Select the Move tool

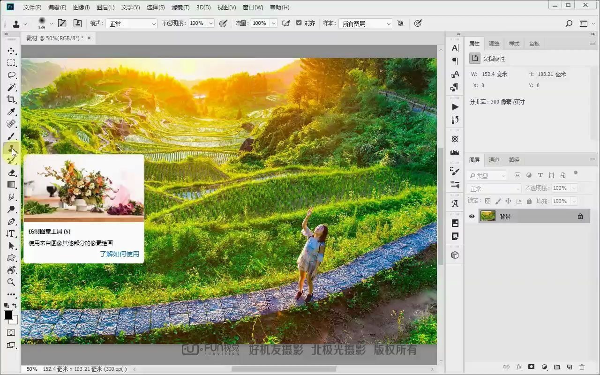[11, 51]
